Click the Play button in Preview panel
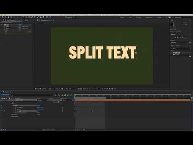This screenshot has height=145, width=193. (180, 37)
